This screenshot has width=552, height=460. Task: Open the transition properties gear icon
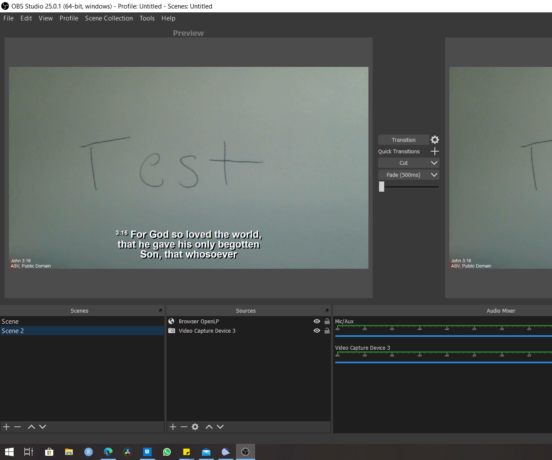pyautogui.click(x=434, y=140)
